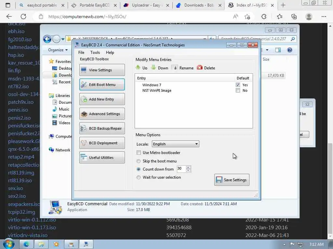Open browser settings and more menu
The width and height of the screenshot is (333, 249).
pos(324,17)
